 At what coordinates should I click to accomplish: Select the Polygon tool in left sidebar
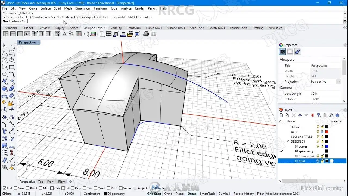click(x=4, y=74)
